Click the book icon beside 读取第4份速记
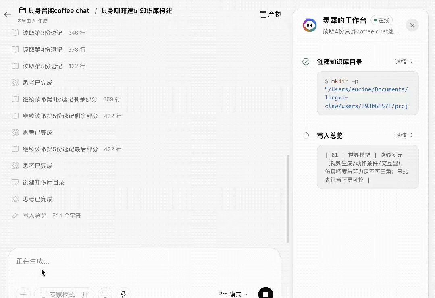 (15, 50)
